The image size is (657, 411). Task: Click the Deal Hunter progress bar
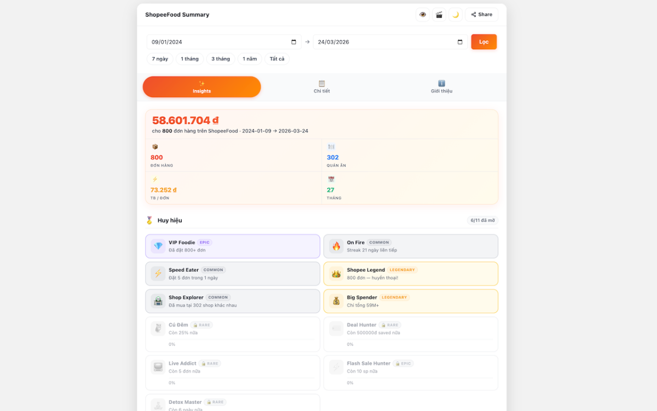(x=419, y=339)
